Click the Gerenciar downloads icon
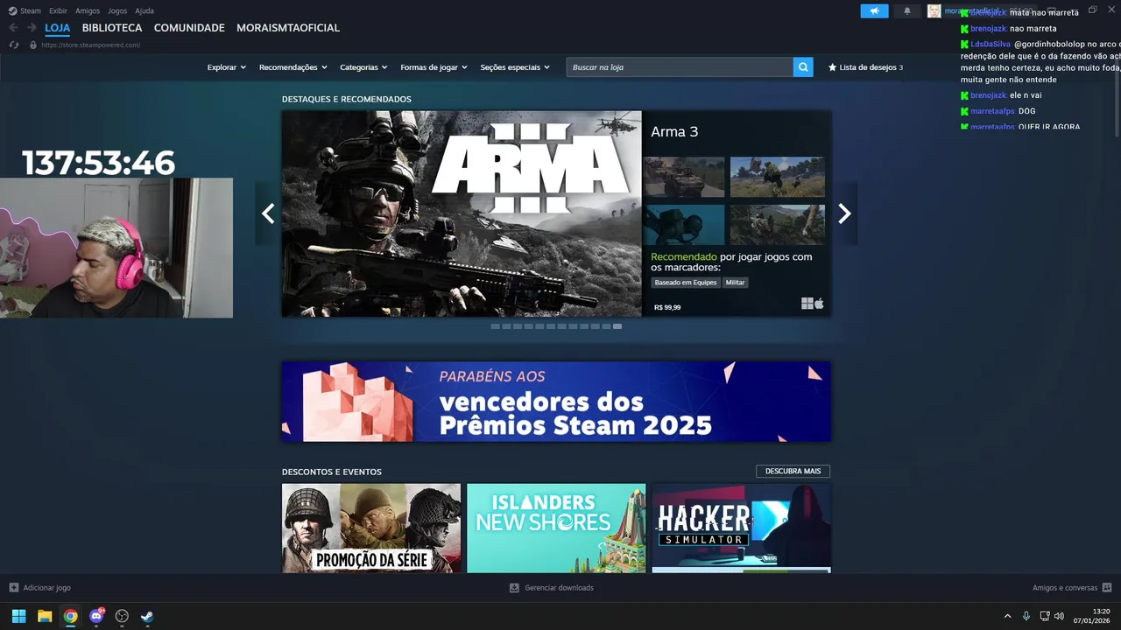 [x=514, y=588]
